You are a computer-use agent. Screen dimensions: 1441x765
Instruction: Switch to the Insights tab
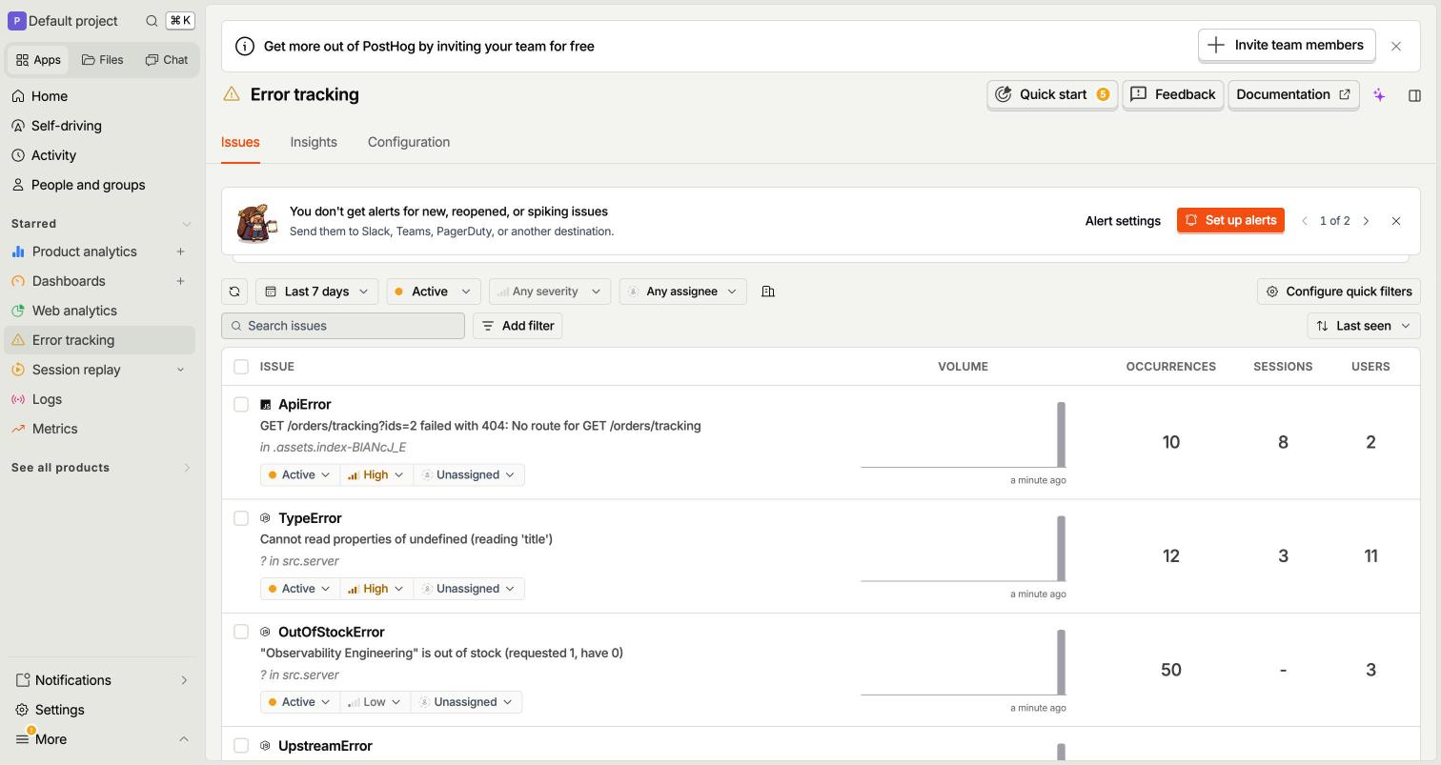pyautogui.click(x=314, y=142)
